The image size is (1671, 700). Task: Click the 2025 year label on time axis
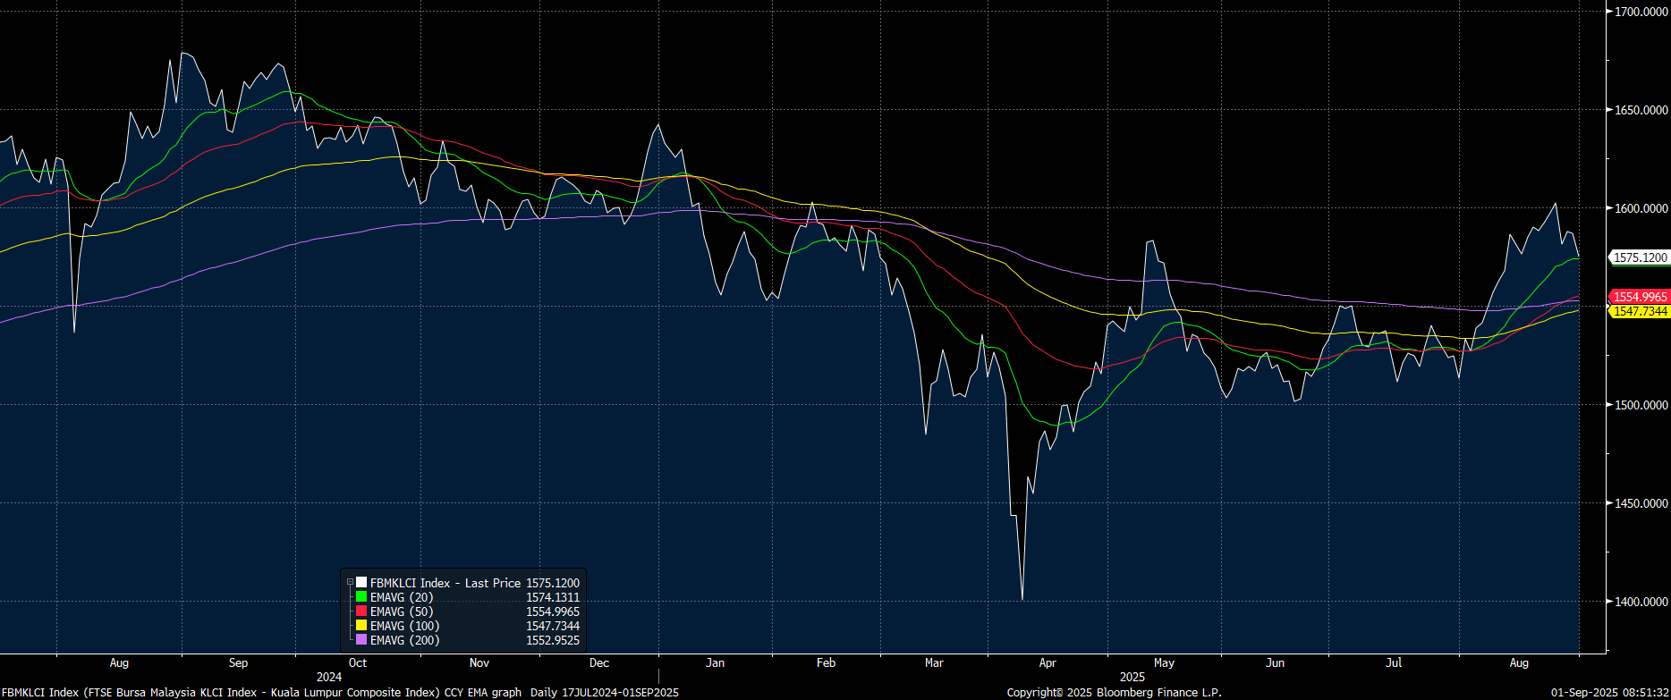tap(1132, 677)
